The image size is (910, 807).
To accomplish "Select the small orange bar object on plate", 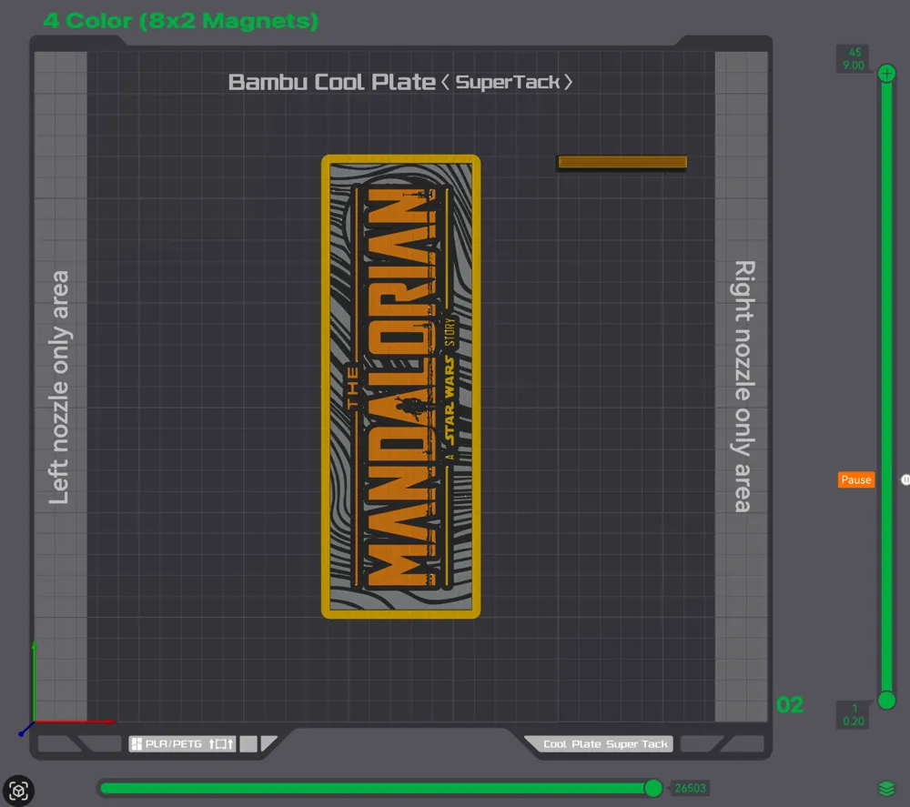I will coord(622,162).
